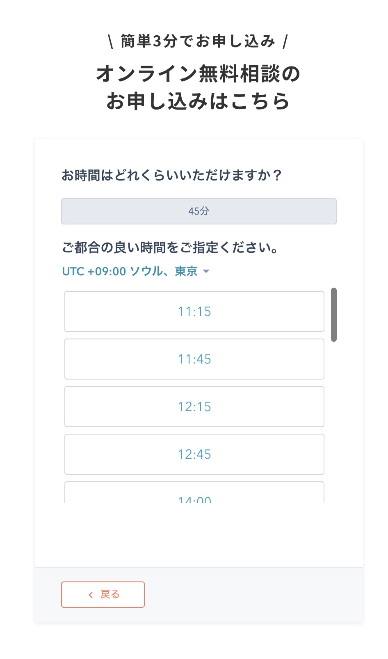Click the forward slash decoration after お申し込み
This screenshot has width=388, height=659.
(285, 41)
